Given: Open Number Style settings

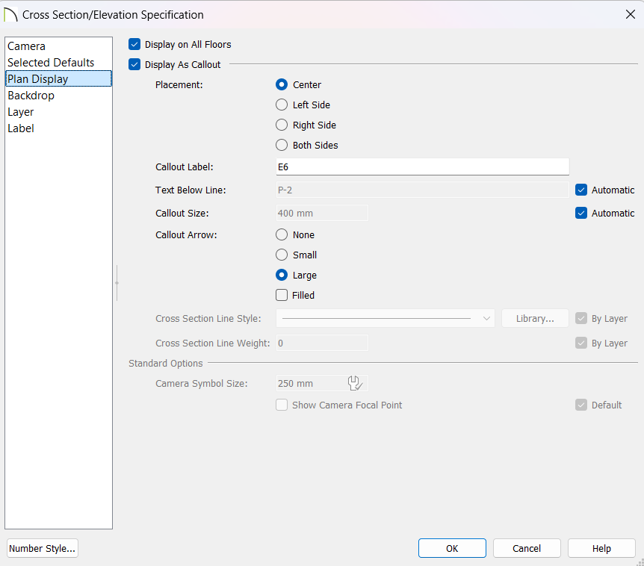Looking at the screenshot, I should click(x=43, y=548).
